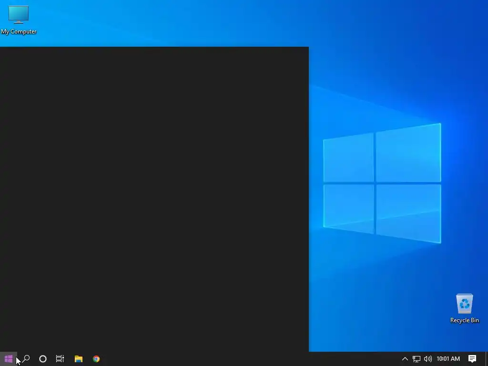Open the Windows Start button
Image resolution: width=488 pixels, height=366 pixels.
(x=9, y=359)
